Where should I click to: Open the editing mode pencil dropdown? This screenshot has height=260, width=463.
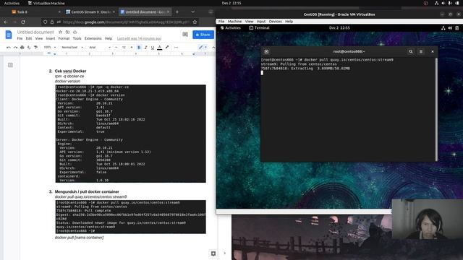[x=203, y=47]
